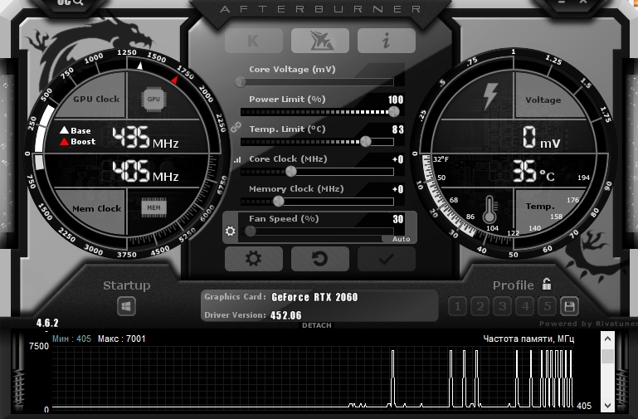Click the version number 4.6.2
The height and width of the screenshot is (419, 638).
[47, 323]
